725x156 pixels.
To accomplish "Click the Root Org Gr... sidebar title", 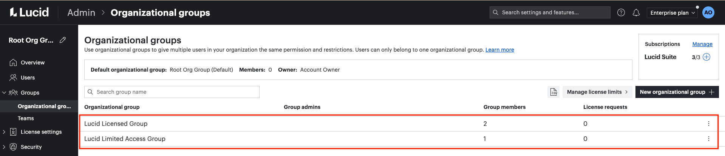I will (x=31, y=40).
